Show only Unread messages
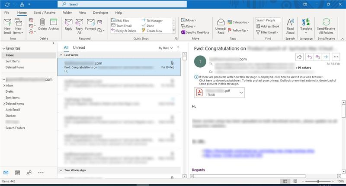 [x=79, y=47]
